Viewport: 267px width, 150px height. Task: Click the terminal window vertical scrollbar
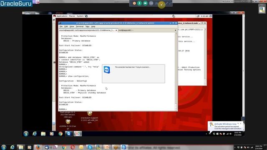click(x=176, y=71)
